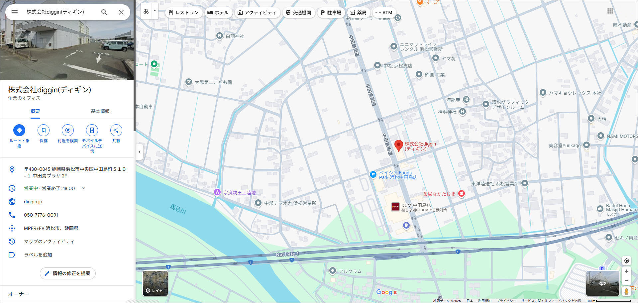This screenshot has width=638, height=303.
Task: Click the 株式会社diggin(ディギン) place title
Action: tap(50, 90)
